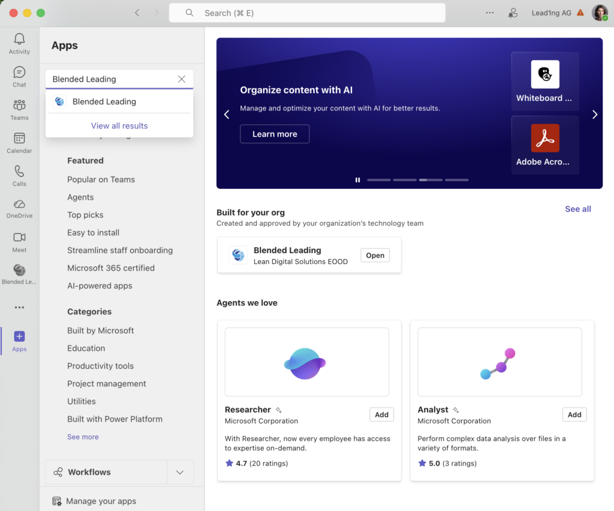Expand the Workflows dropdown chevron

(x=180, y=472)
